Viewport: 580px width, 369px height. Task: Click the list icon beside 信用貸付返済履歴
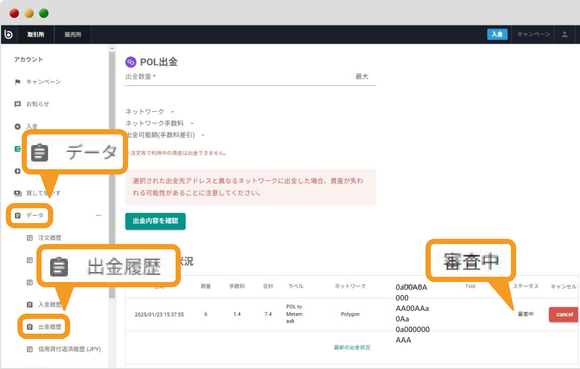pyautogui.click(x=30, y=349)
